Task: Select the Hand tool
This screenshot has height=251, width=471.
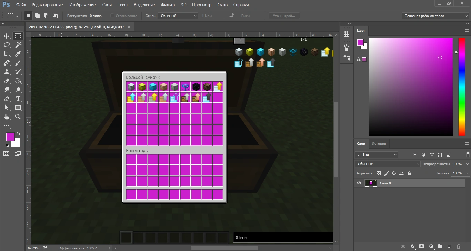Action: tap(7, 117)
